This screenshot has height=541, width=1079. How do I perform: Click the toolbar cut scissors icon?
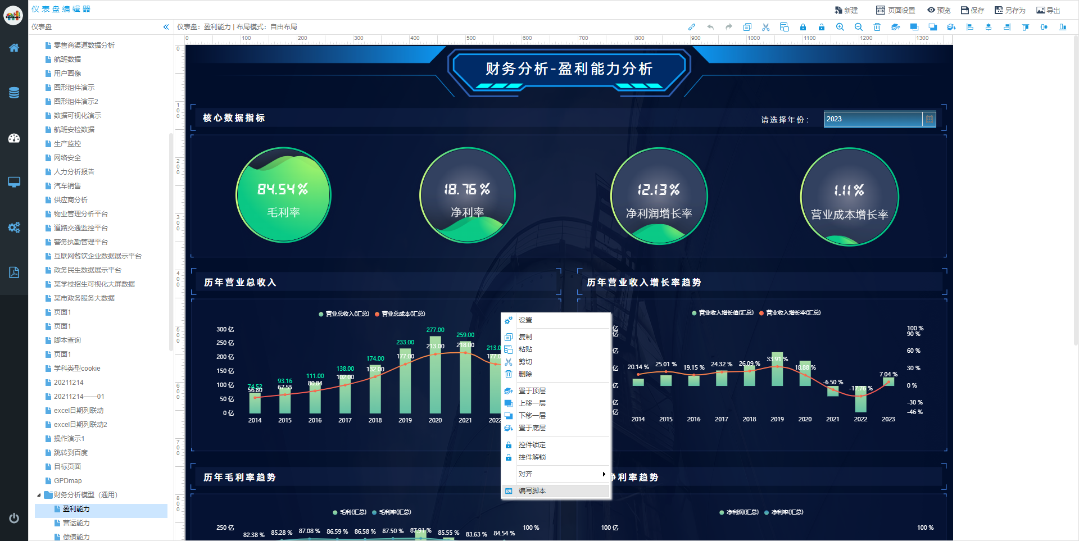pyautogui.click(x=766, y=27)
